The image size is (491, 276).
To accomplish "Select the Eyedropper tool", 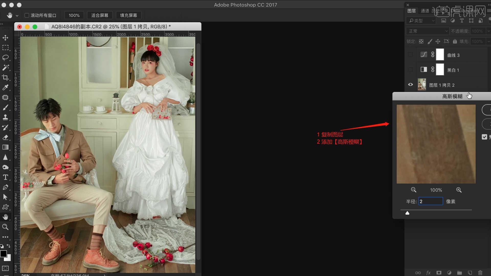I will point(5,87).
